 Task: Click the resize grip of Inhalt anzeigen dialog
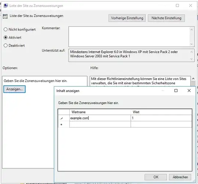coord(194,181)
